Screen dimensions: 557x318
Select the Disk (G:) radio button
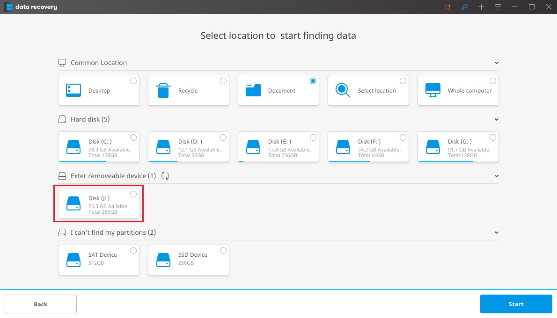pos(493,137)
